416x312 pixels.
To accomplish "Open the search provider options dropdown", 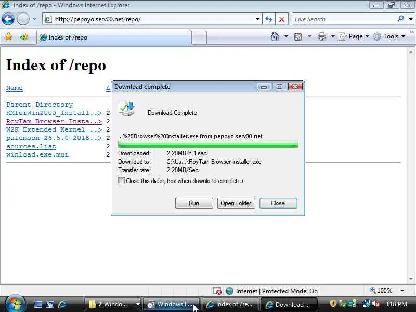I will (x=411, y=19).
